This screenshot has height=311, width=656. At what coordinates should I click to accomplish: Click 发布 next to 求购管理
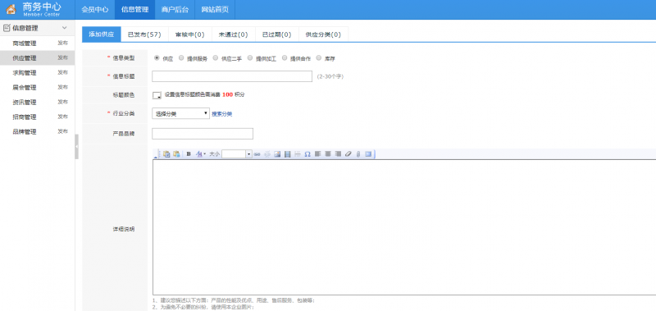[63, 72]
